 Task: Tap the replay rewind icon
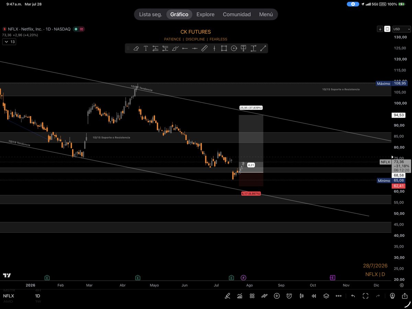(314, 296)
